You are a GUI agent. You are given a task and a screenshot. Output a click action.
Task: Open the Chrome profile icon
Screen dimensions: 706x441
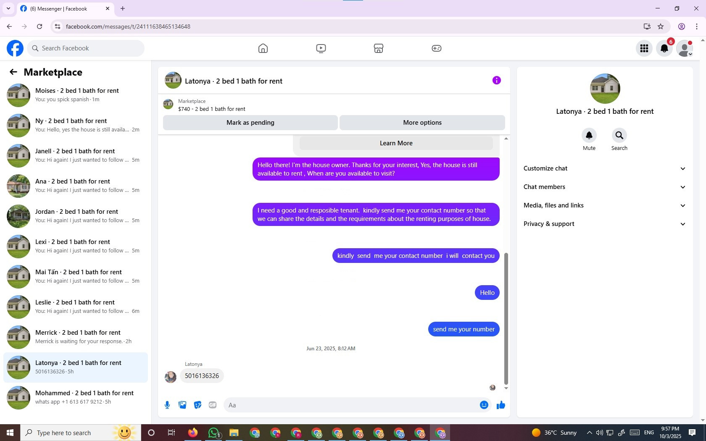click(682, 26)
